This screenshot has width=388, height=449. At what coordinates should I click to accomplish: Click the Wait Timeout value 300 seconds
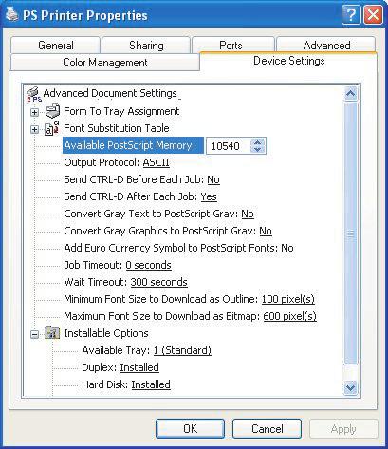point(158,282)
